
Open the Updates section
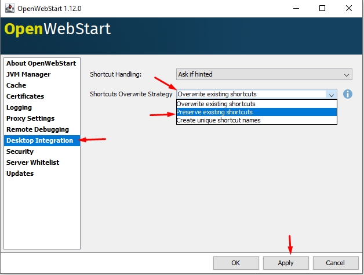pyautogui.click(x=20, y=173)
